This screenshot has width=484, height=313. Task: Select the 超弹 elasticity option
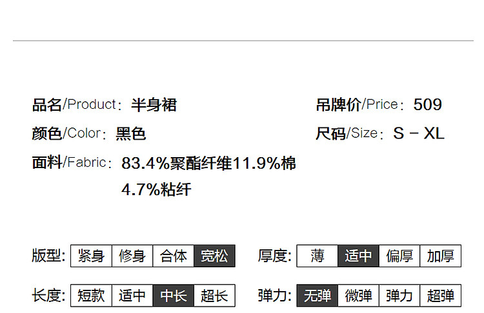441,296
